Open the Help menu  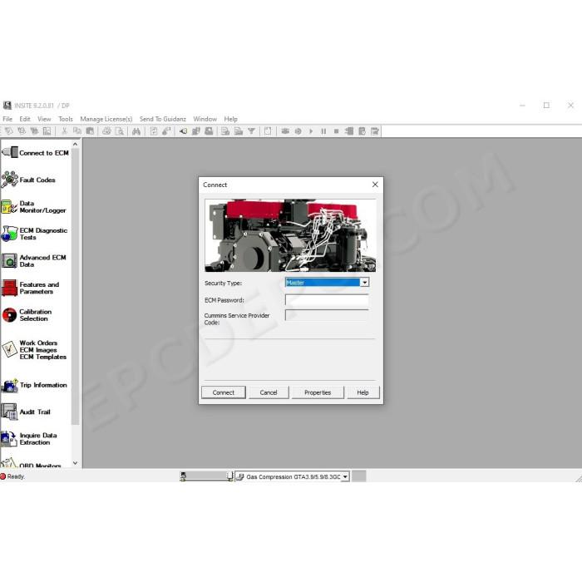pos(230,119)
